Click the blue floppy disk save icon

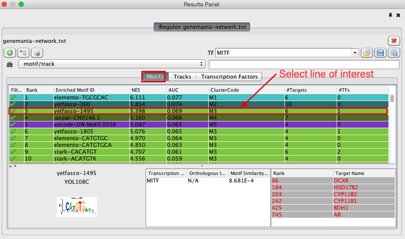380,53
